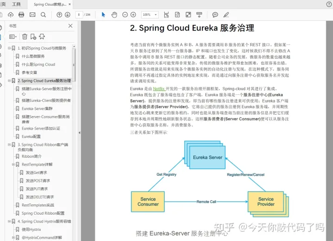Open the search magnifier tool
The width and height of the screenshot is (333, 241).
[x=43, y=15]
